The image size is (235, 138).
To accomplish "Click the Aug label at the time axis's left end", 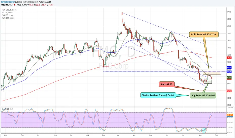I will tap(5, 135).
